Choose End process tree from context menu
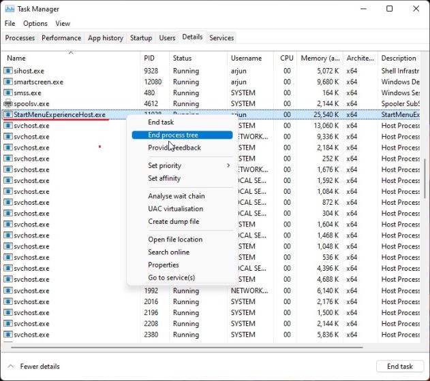Screen dimensions: 430x381 pos(173,135)
